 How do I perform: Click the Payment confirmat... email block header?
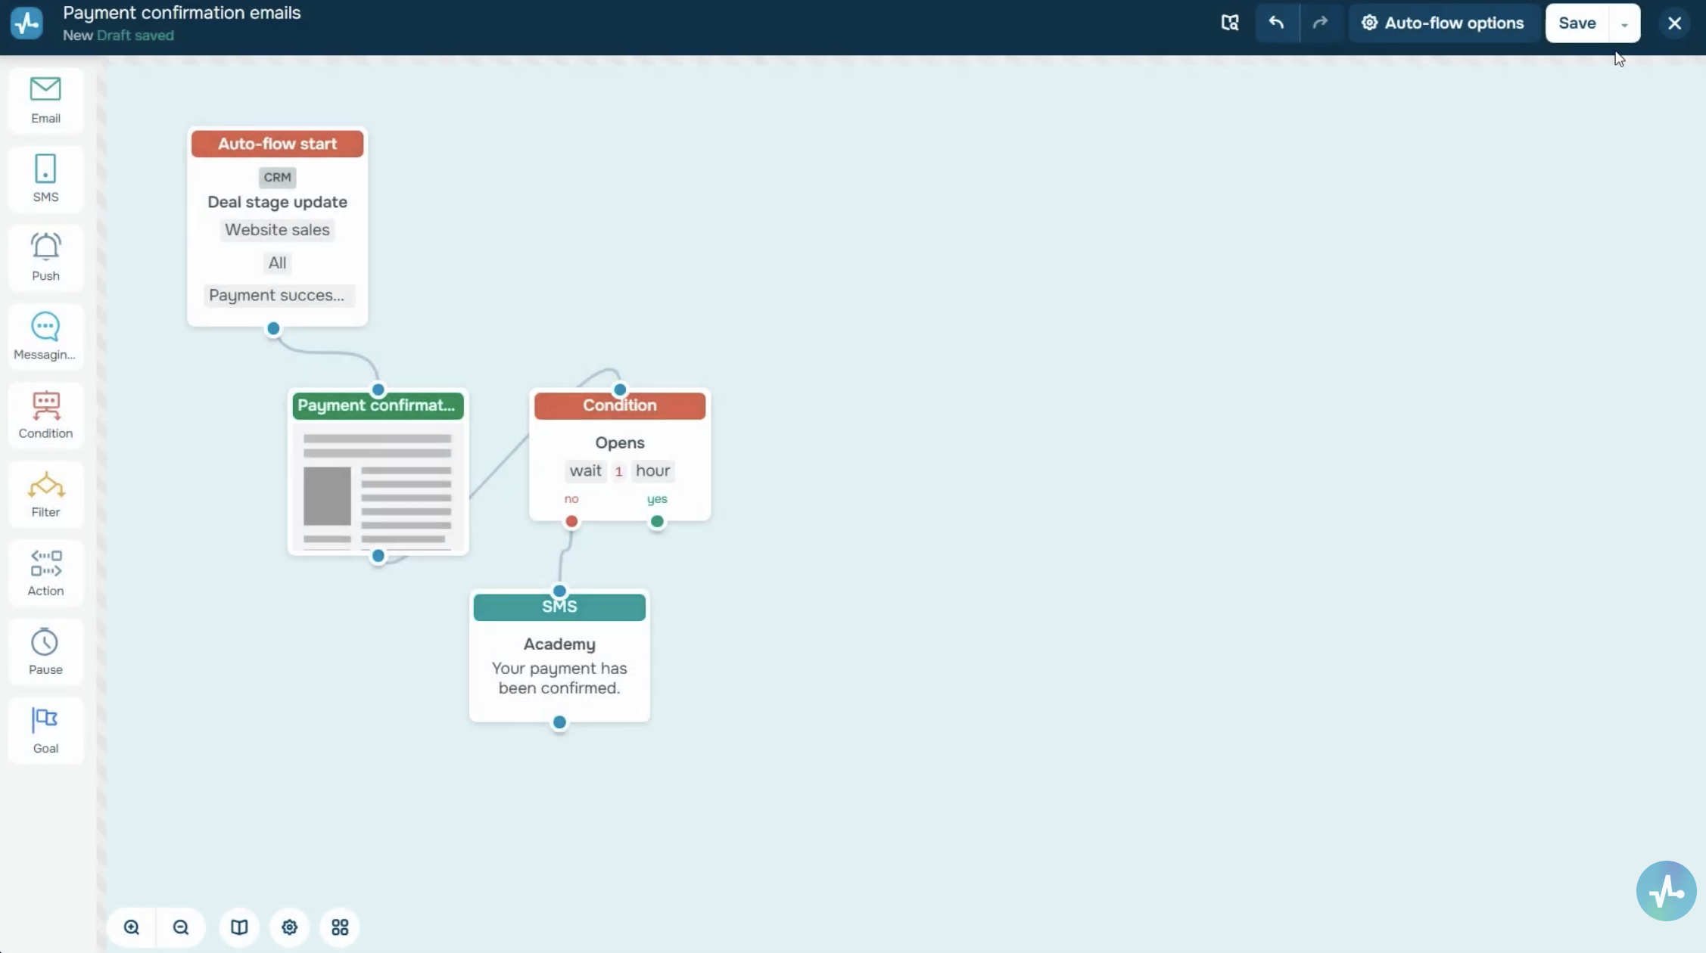[x=378, y=405]
